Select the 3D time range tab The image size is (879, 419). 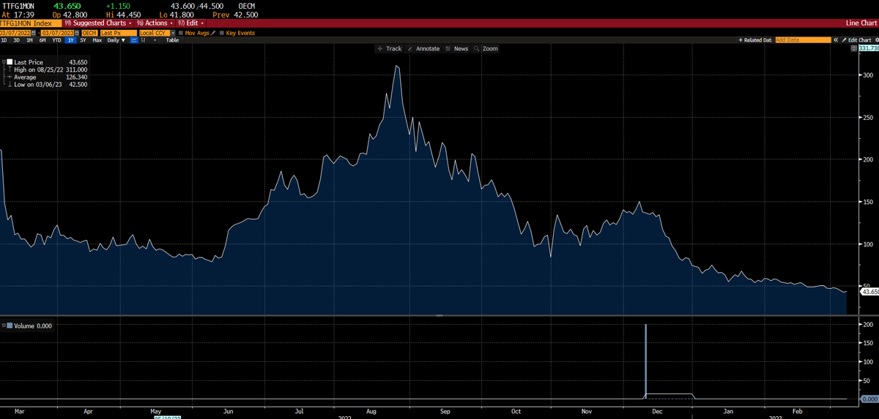pyautogui.click(x=16, y=40)
